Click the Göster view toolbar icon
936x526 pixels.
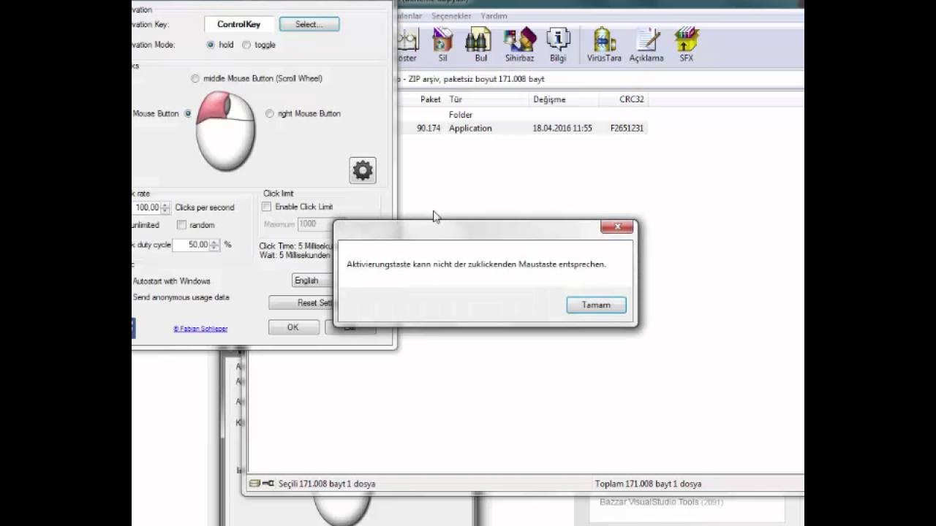407,45
